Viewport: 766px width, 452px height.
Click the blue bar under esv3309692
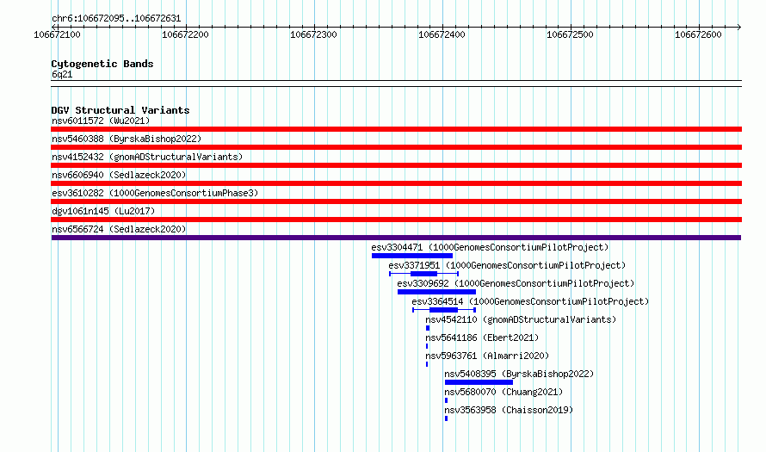tap(436, 292)
